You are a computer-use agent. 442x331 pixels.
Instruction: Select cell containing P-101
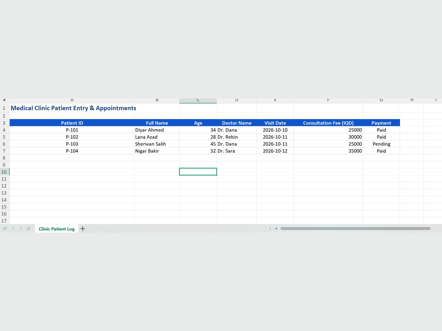pyautogui.click(x=72, y=130)
